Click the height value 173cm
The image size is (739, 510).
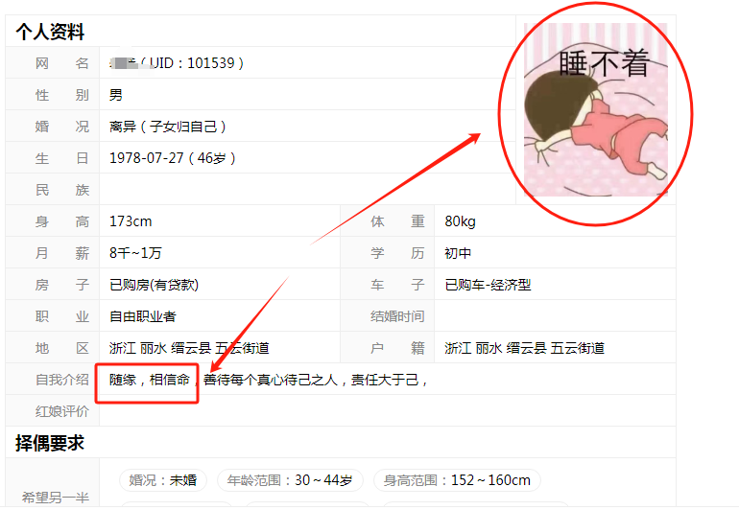coord(131,221)
